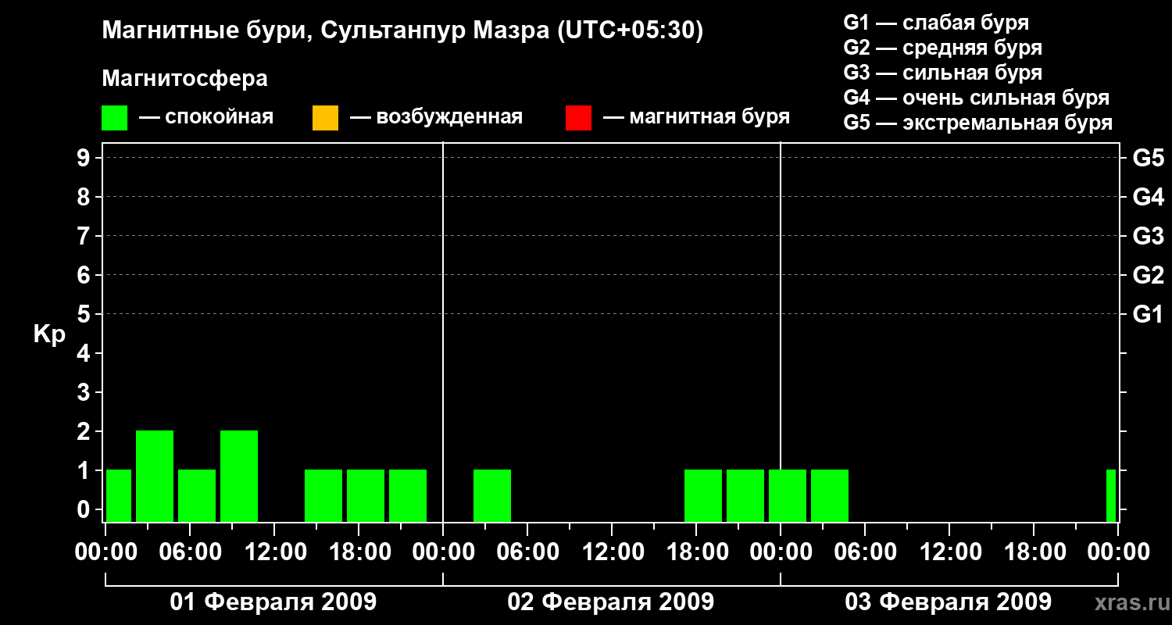1172x625 pixels.
Task: Click the orange 'возбужденная' legend swatch
Action: pos(325,118)
